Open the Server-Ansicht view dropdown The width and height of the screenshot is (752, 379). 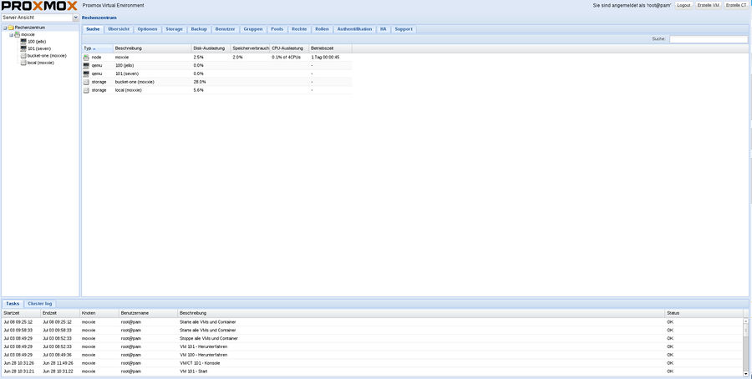click(x=76, y=17)
